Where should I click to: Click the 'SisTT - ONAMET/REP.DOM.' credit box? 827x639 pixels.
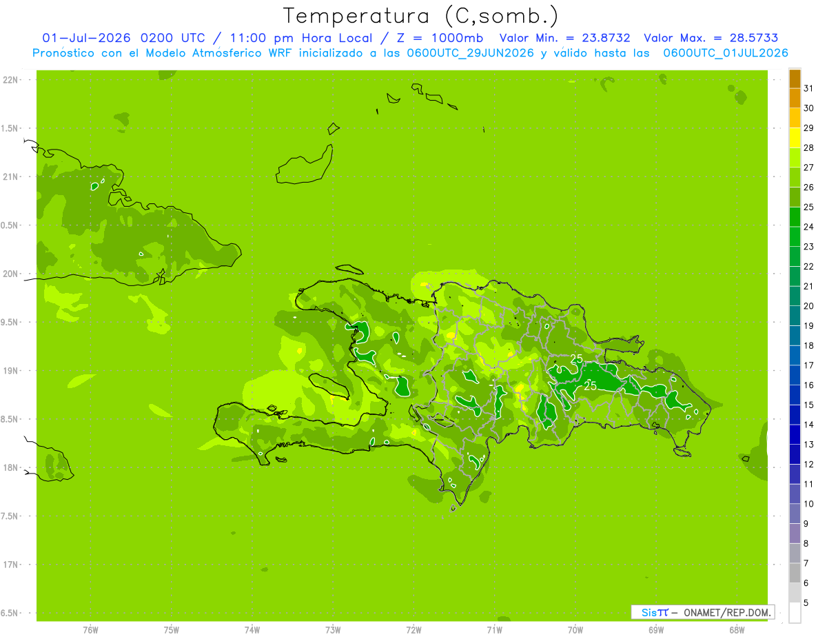702,612
